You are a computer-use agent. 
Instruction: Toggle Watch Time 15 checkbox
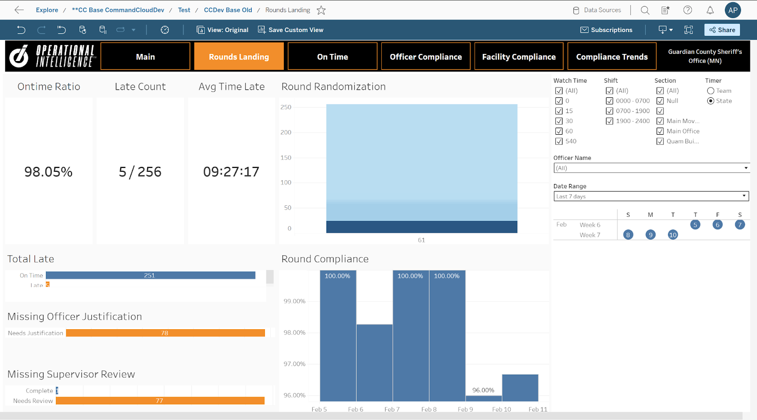point(559,111)
